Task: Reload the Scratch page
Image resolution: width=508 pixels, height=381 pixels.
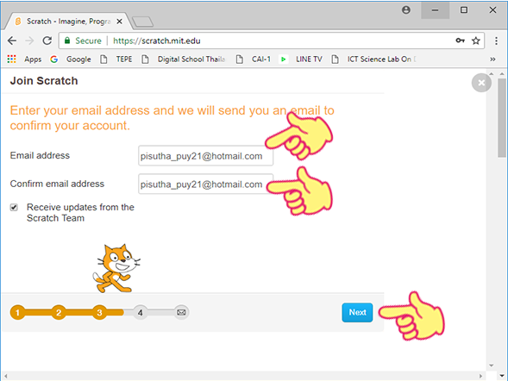Action: coord(47,41)
